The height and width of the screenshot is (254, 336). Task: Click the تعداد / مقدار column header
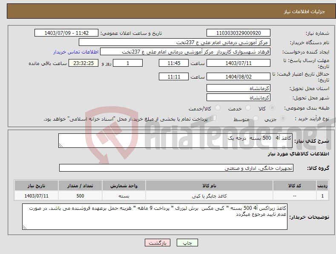(x=80, y=186)
